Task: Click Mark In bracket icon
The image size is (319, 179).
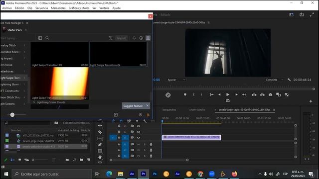Action: 194,94
